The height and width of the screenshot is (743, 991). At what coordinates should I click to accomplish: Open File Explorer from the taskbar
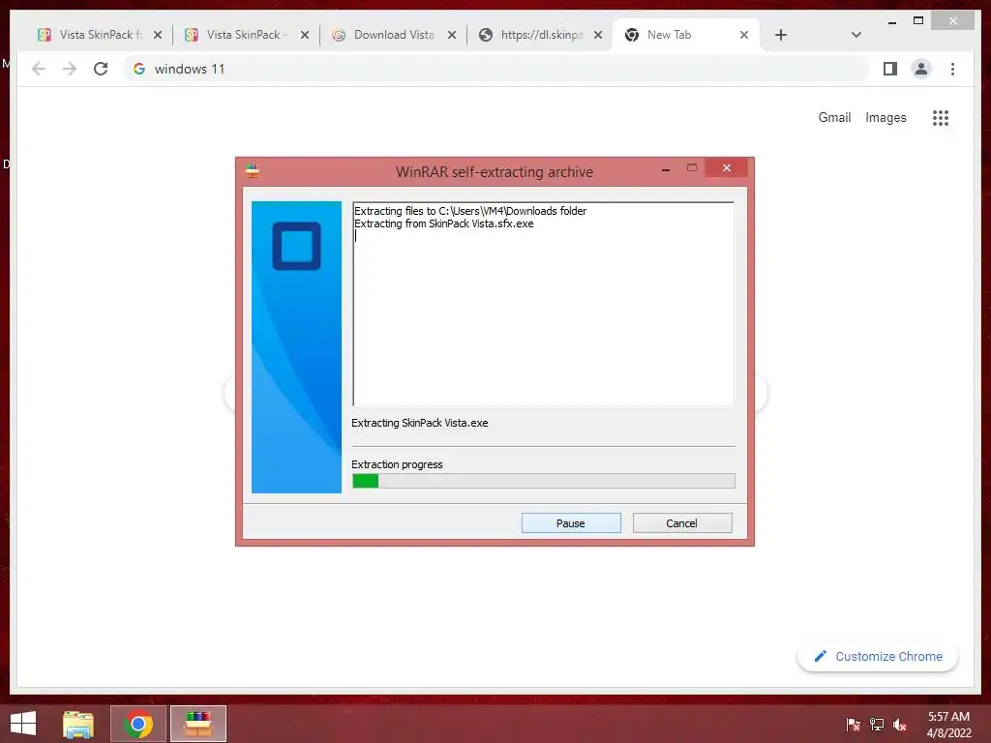[x=78, y=724]
